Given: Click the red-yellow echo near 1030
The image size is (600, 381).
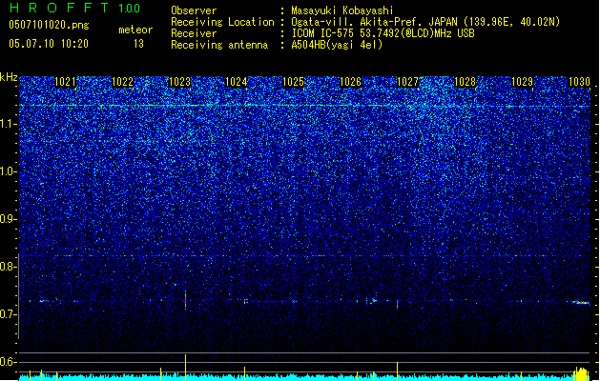Looking at the screenshot, I should pos(581,302).
